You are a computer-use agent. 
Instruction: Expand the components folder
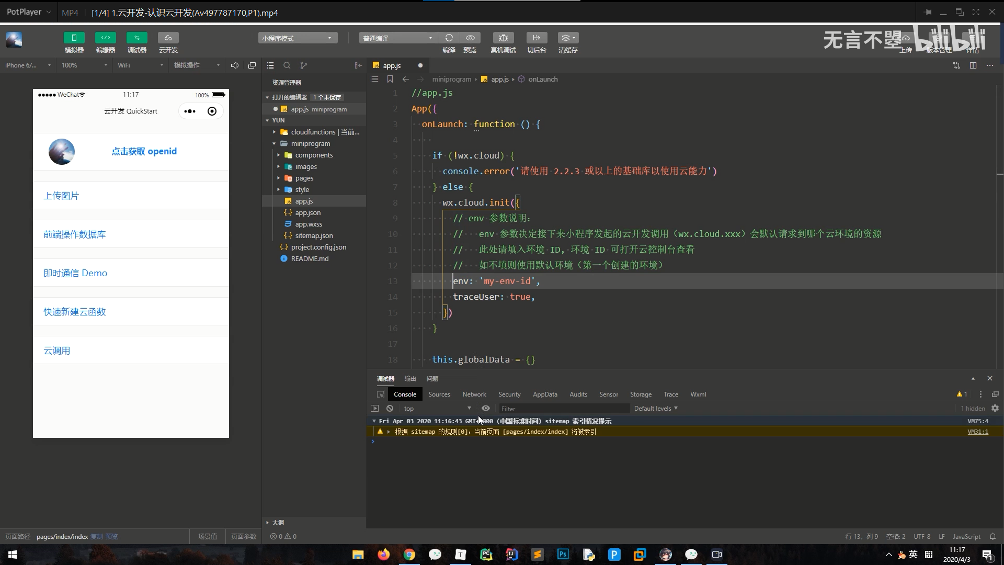pyautogui.click(x=314, y=155)
